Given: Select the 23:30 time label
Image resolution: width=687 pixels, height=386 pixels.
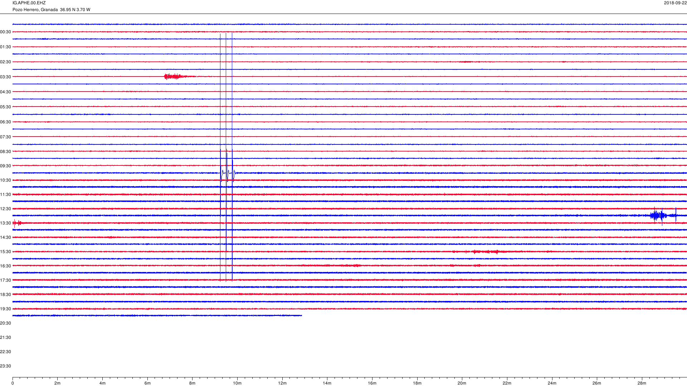Looking at the screenshot, I should click(x=5, y=366).
